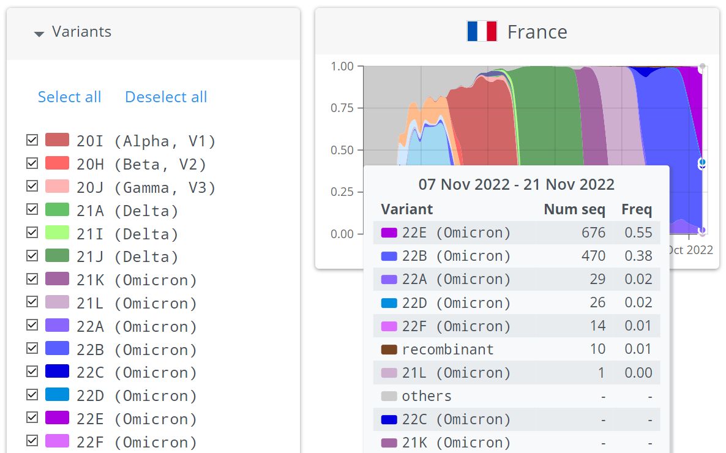
Task: Click Deselect all link
Action: pyautogui.click(x=166, y=97)
